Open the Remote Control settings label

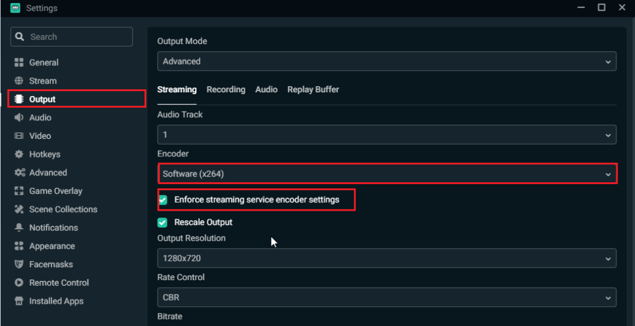(x=59, y=283)
